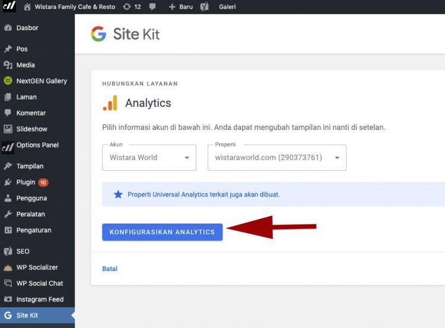Click the Plugin plug icon
Image resolution: width=445 pixels, height=328 pixels.
8,182
